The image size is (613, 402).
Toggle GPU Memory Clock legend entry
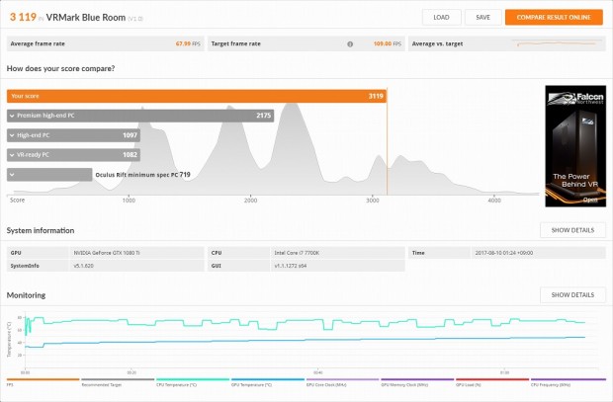pos(417,382)
